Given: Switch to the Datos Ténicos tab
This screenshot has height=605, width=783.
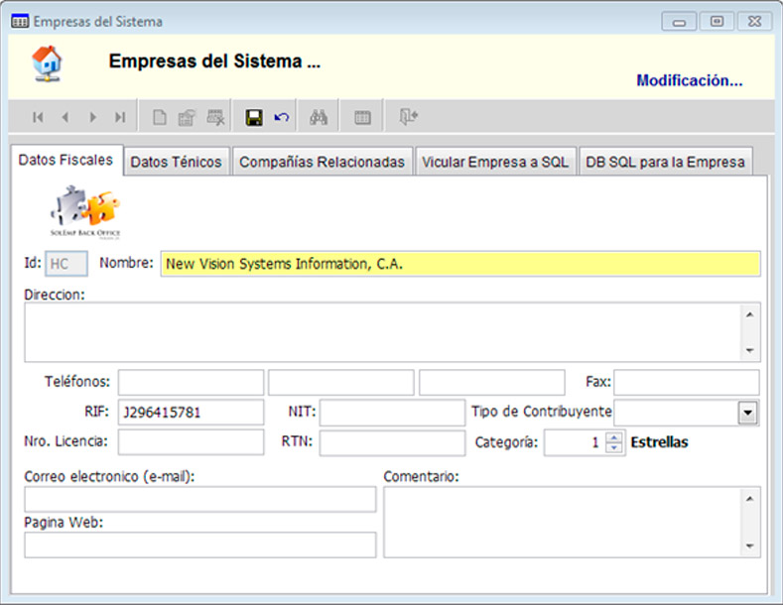Looking at the screenshot, I should (177, 162).
